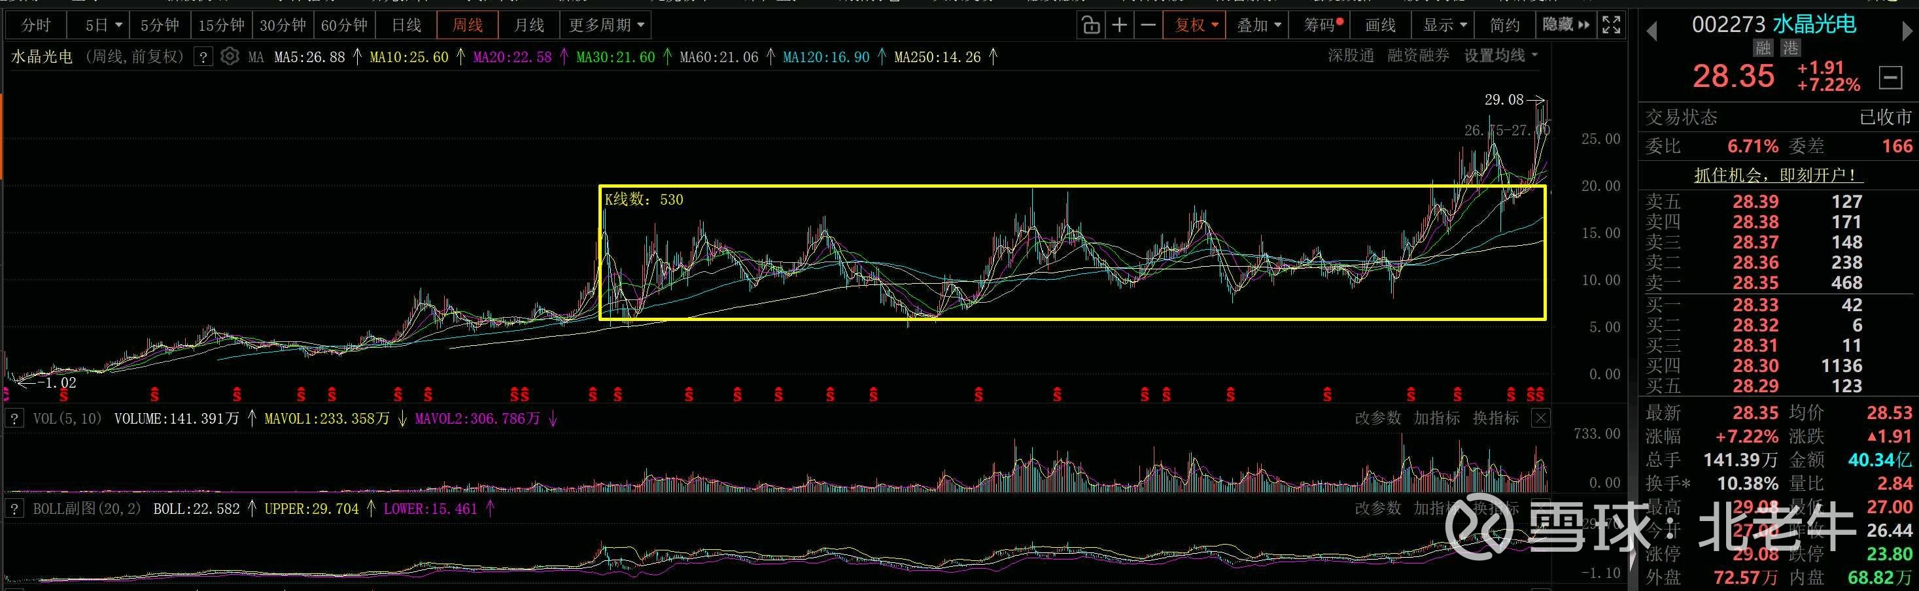Open help for VOL indicator
1919x591 pixels.
click(14, 418)
